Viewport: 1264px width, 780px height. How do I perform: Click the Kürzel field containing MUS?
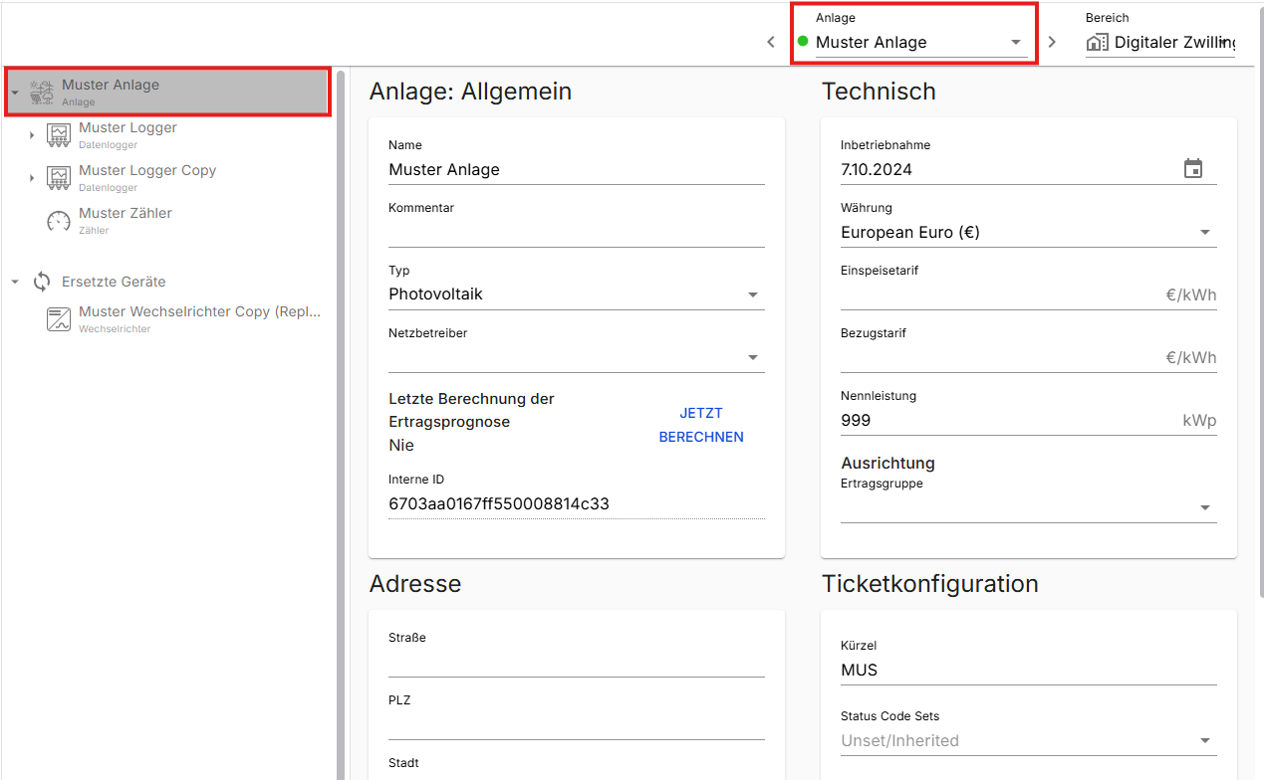click(x=1026, y=671)
